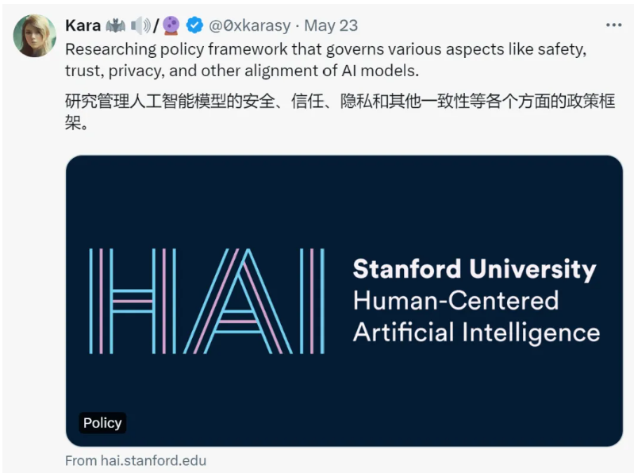This screenshot has width=634, height=473.
Task: Click the Policy label on the card
Action: [x=102, y=423]
